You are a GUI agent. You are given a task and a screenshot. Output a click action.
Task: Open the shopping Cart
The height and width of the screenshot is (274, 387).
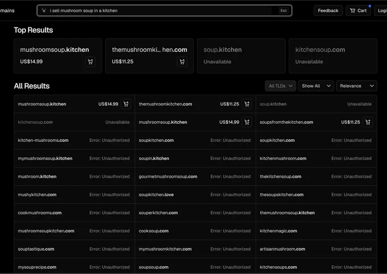coord(358,11)
